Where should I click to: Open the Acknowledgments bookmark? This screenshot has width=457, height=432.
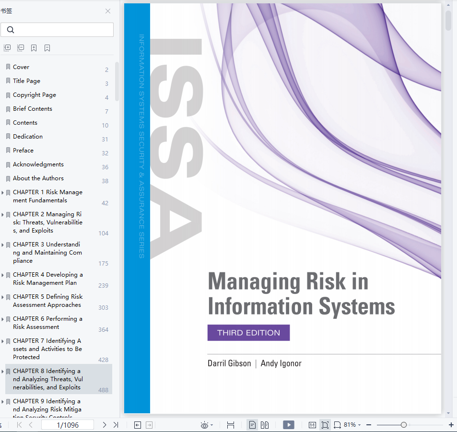click(38, 164)
